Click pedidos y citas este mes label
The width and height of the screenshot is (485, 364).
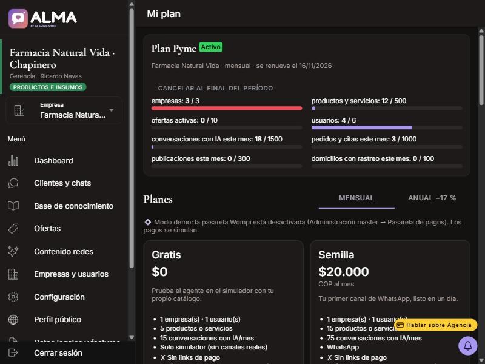364,139
